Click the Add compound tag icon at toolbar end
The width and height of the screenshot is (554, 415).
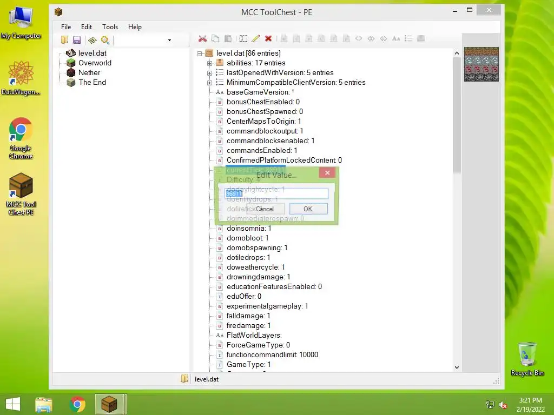click(421, 38)
